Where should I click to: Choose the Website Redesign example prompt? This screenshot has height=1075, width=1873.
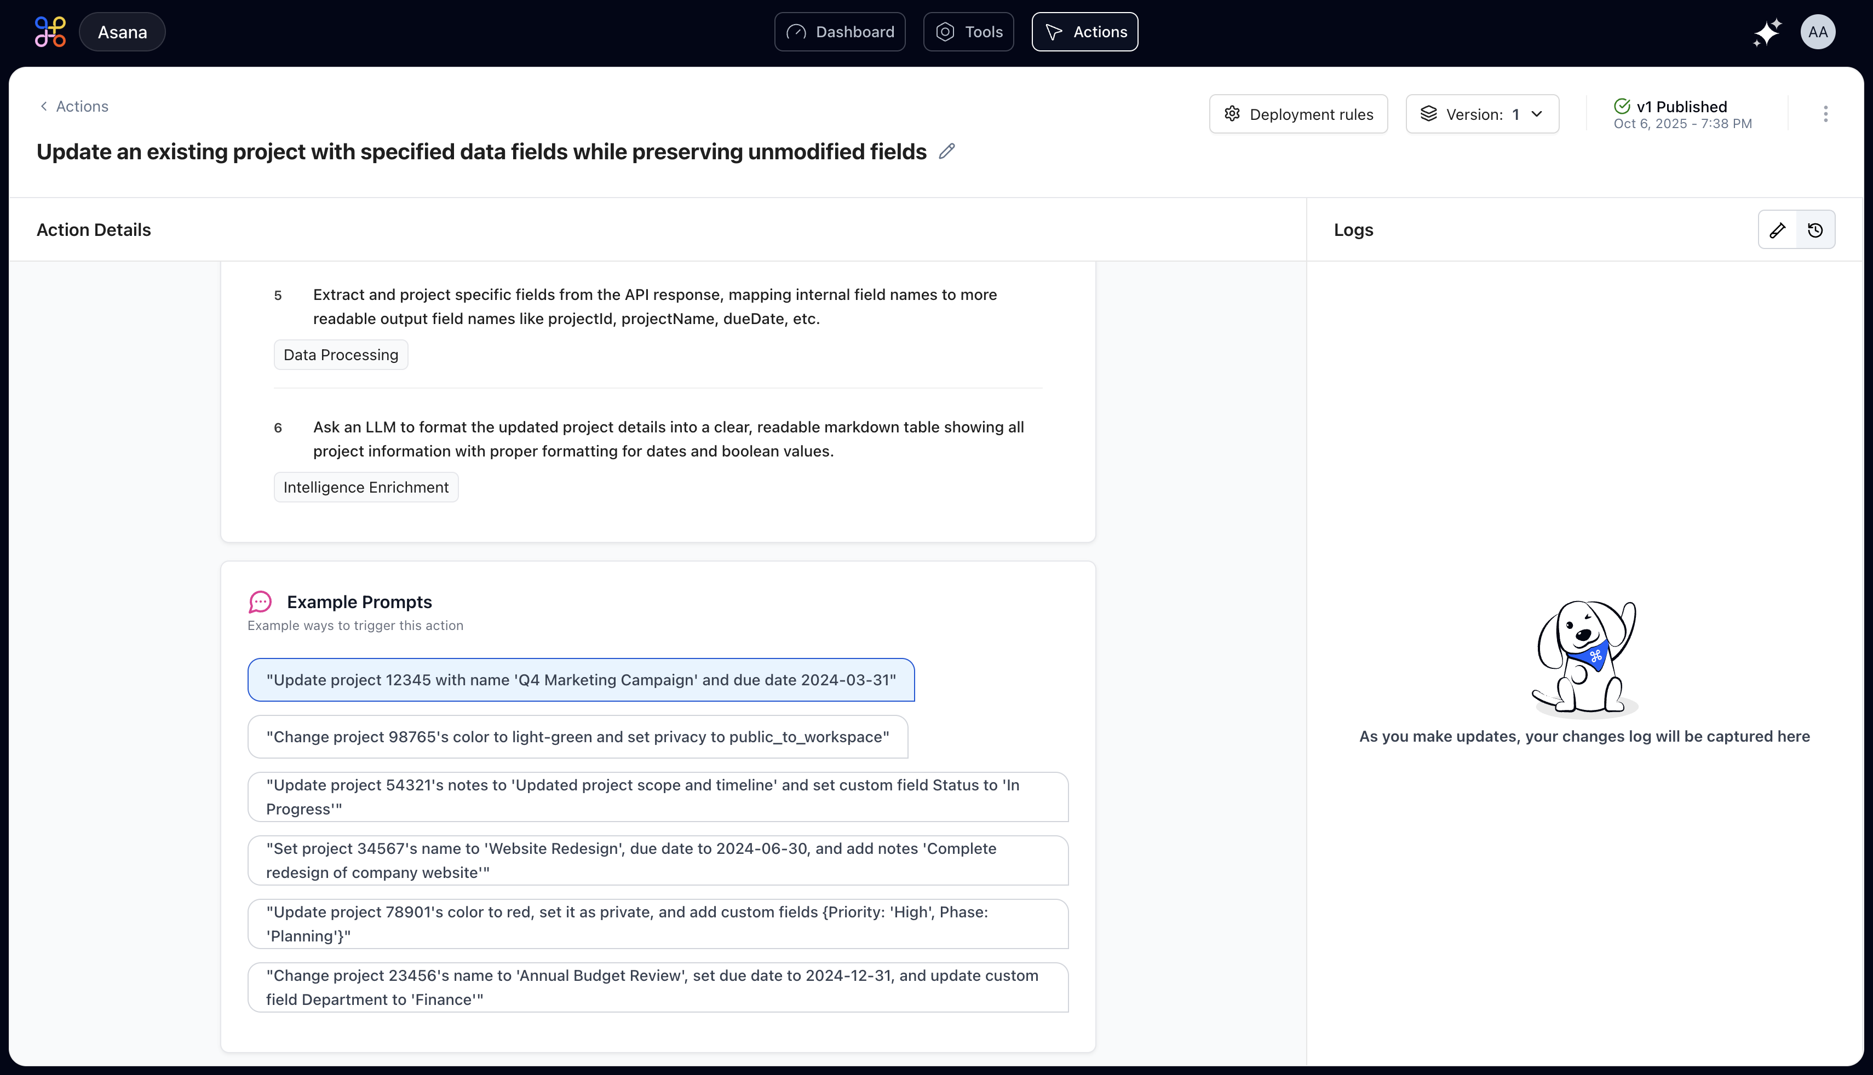[657, 860]
